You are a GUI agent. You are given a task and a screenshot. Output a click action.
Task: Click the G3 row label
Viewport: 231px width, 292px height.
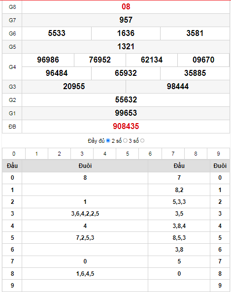tap(12, 87)
